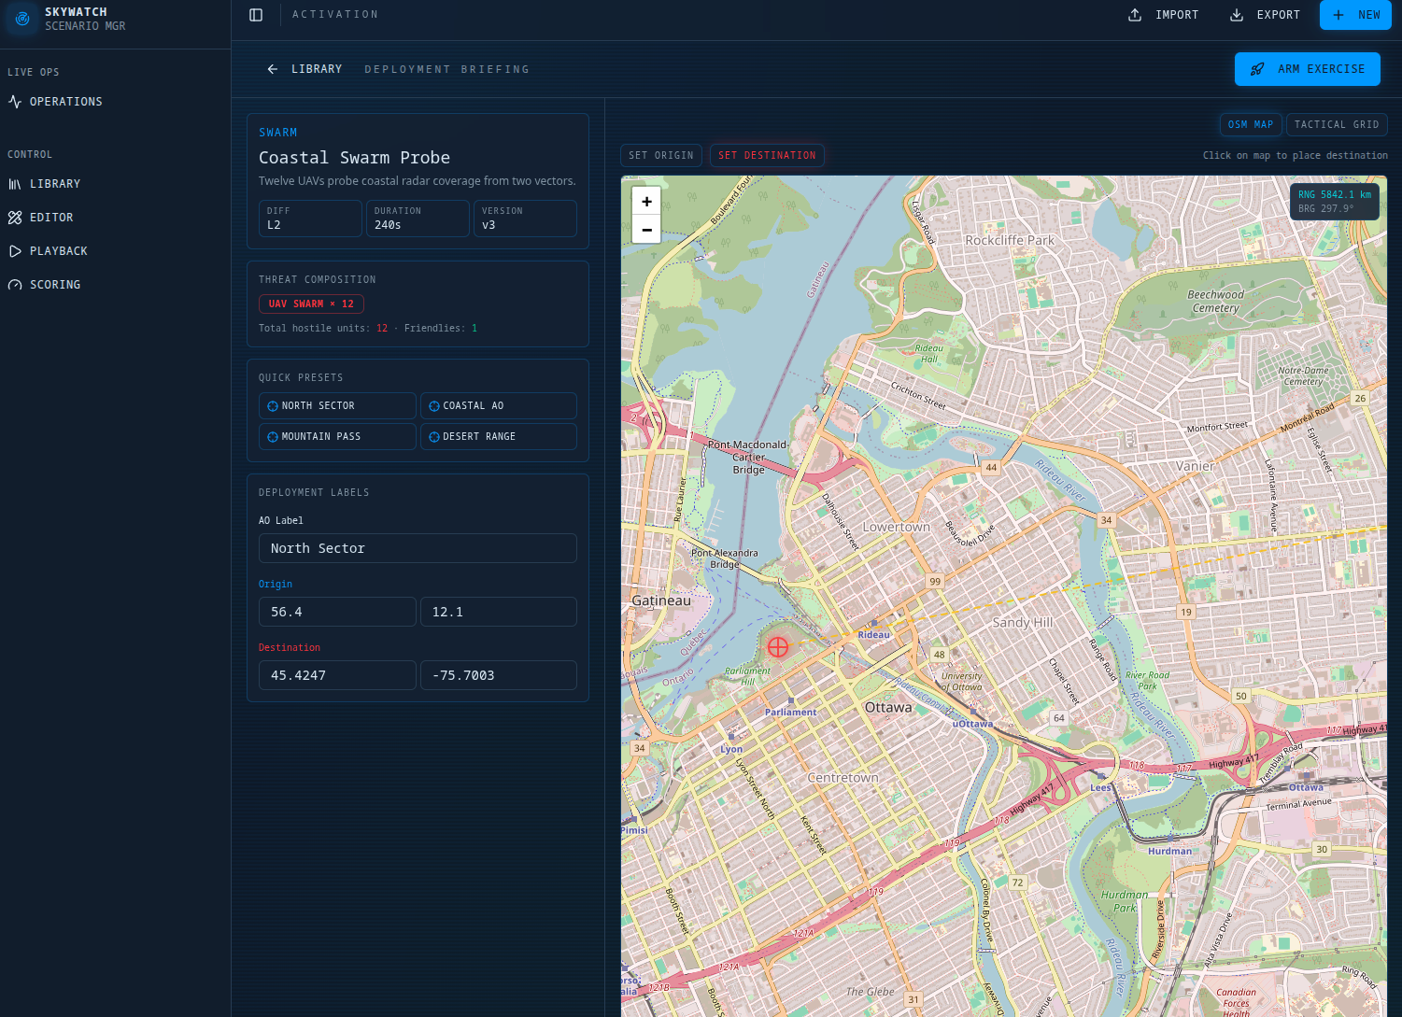The height and width of the screenshot is (1017, 1402).
Task: Apply the Coastal AO preset
Action: click(499, 406)
